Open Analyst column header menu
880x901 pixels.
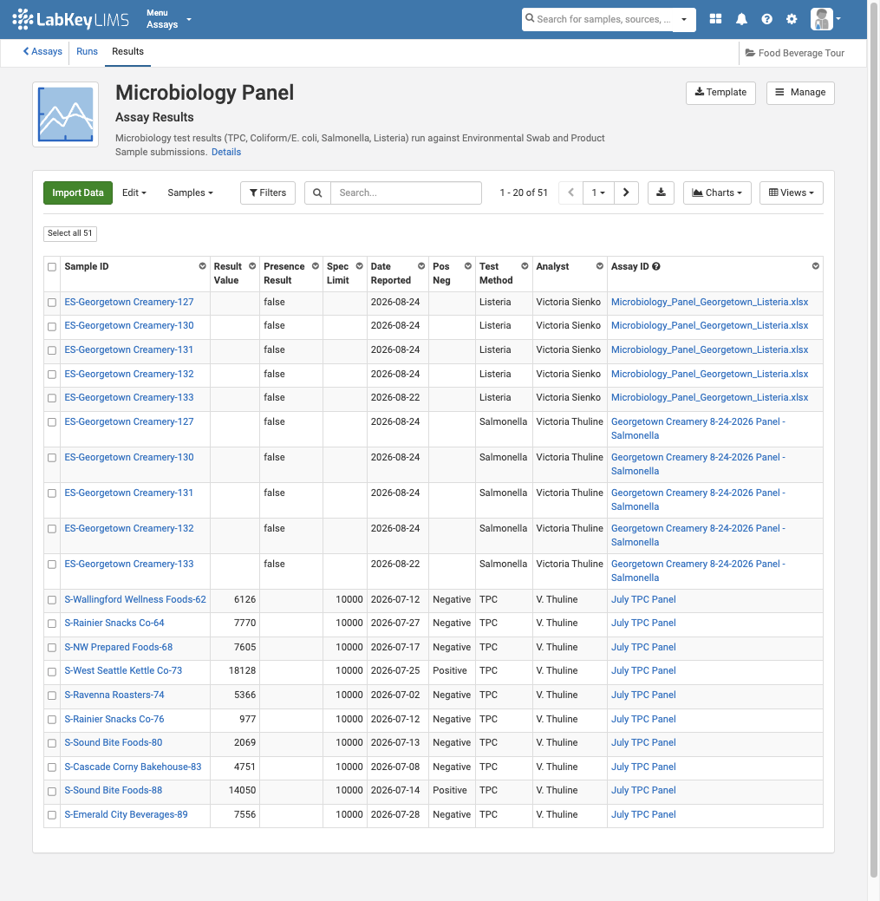pyautogui.click(x=600, y=266)
